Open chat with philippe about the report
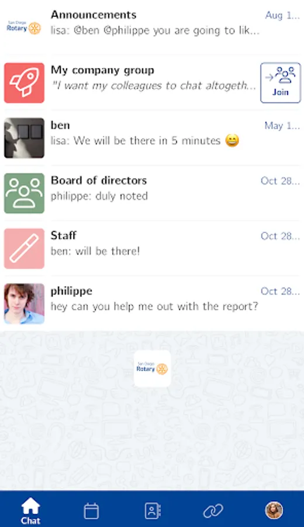The height and width of the screenshot is (527, 304). 152,304
